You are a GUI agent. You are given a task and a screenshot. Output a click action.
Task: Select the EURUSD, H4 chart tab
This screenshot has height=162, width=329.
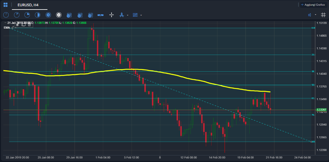click(x=28, y=5)
